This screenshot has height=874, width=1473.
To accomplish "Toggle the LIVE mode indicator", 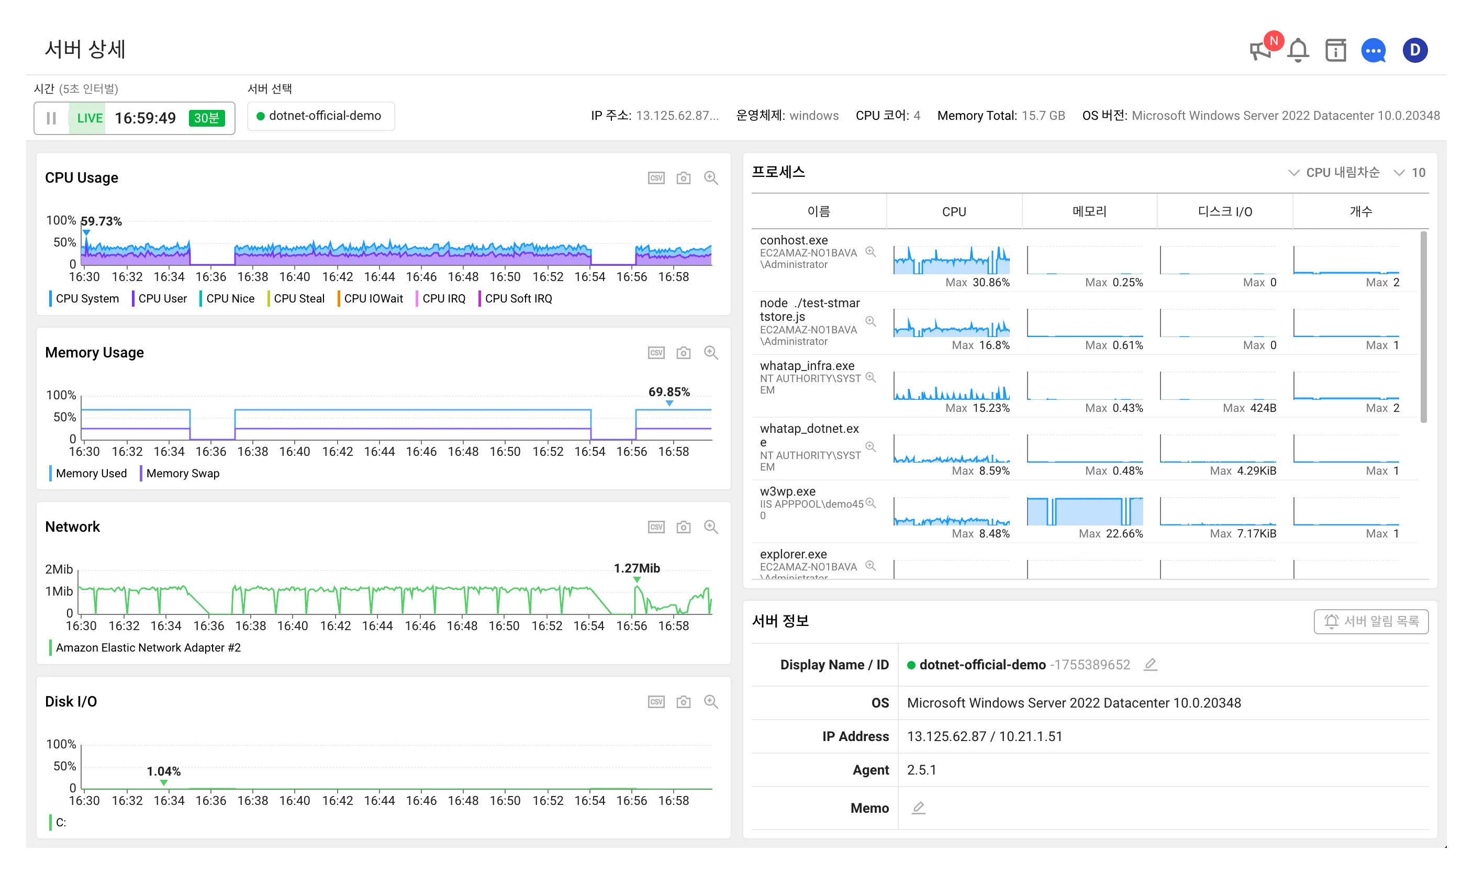I will coord(89,118).
